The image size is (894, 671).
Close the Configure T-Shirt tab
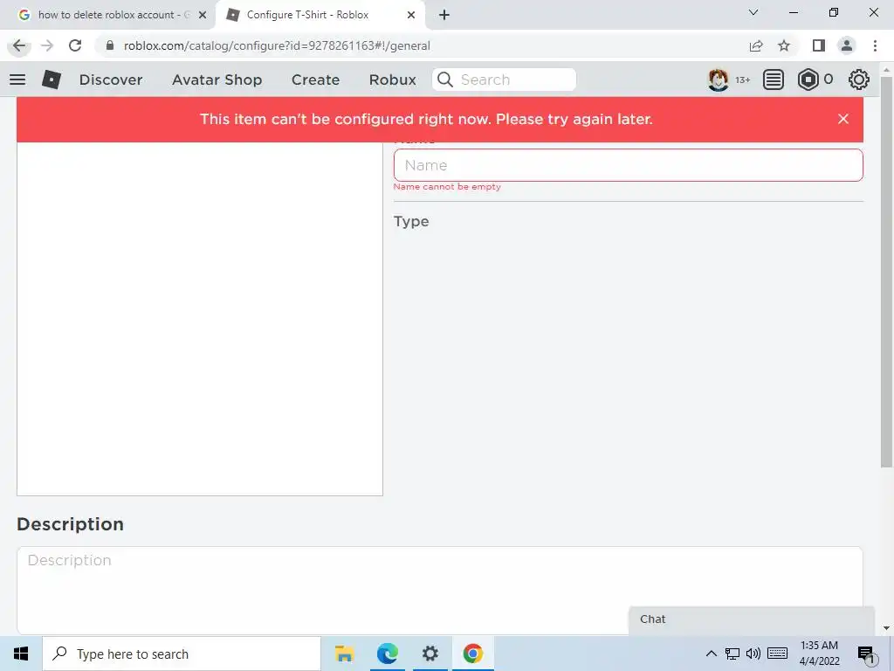pyautogui.click(x=411, y=16)
